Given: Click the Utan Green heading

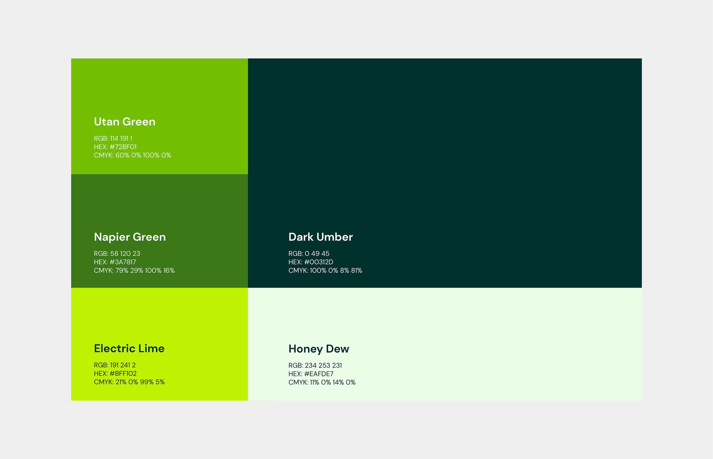Looking at the screenshot, I should coord(125,121).
